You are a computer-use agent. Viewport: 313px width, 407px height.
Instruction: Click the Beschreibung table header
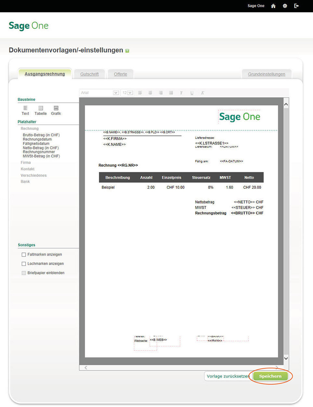[x=118, y=177]
